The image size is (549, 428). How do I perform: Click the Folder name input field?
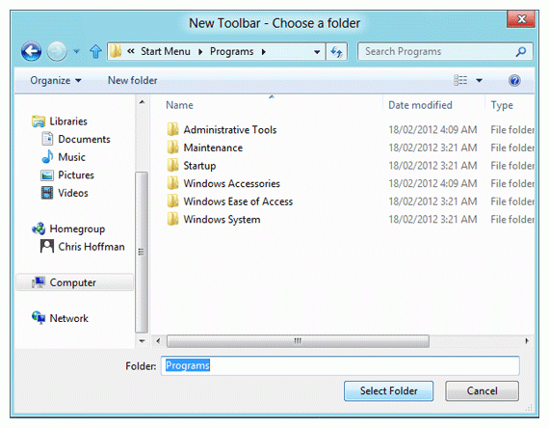point(340,365)
